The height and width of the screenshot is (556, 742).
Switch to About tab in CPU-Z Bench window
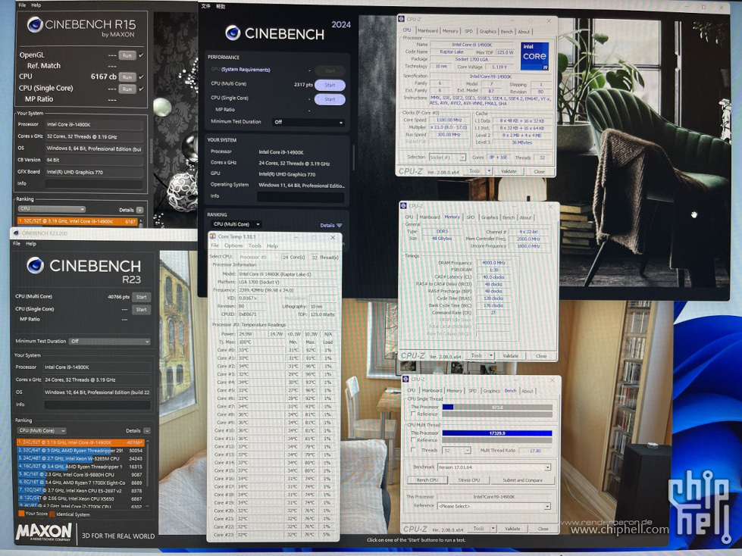point(528,391)
